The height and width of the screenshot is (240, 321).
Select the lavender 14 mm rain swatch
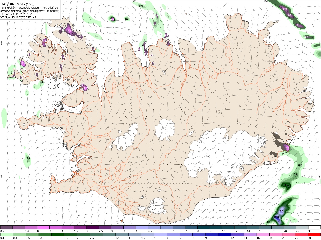coord(250,234)
